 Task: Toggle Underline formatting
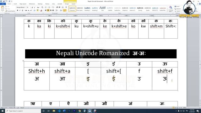coord(22,10)
